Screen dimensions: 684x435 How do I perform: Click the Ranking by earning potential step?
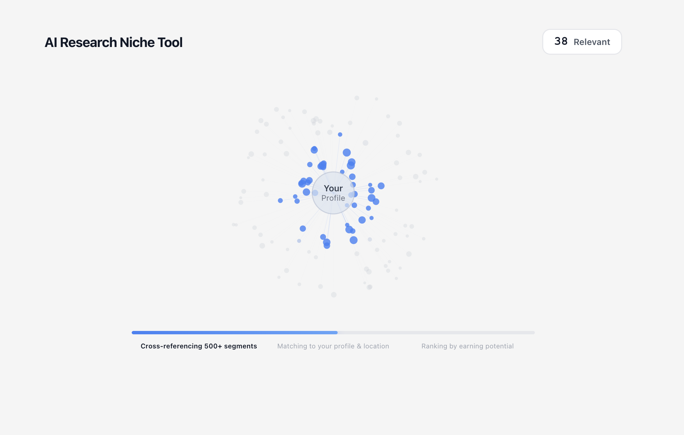467,346
